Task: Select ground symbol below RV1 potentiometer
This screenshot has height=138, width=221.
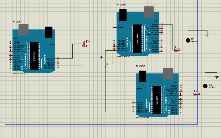Action: [x=84, y=89]
